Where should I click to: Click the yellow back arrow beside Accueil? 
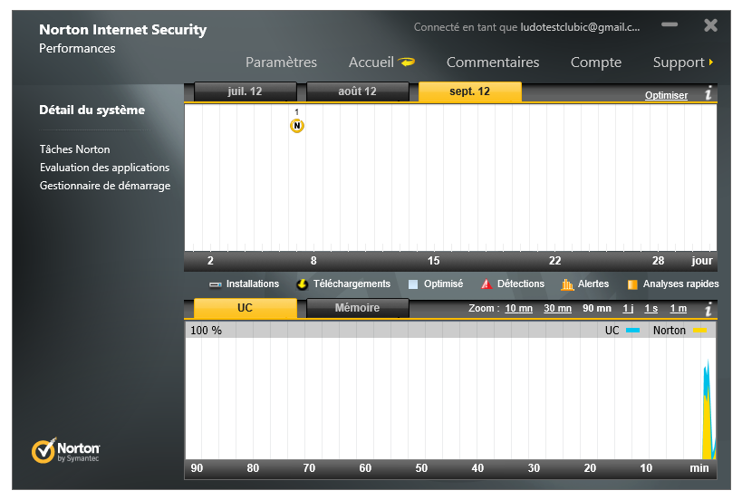(407, 62)
